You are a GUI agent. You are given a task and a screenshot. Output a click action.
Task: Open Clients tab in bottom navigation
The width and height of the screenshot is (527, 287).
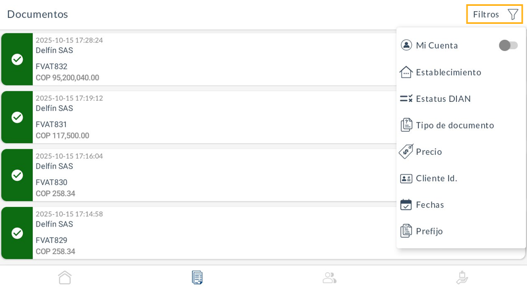(330, 277)
